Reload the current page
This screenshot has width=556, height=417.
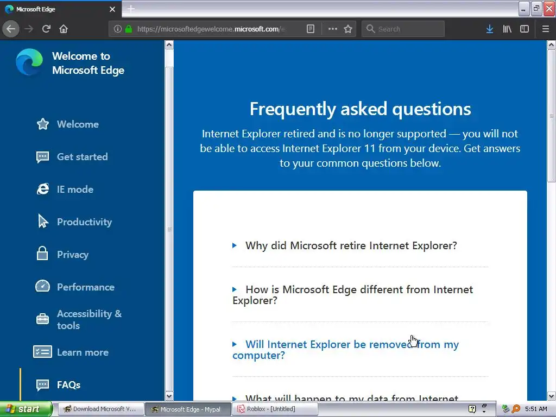46,29
